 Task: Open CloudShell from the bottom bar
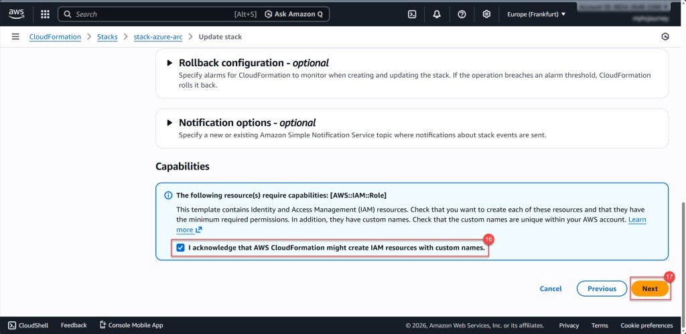point(28,325)
